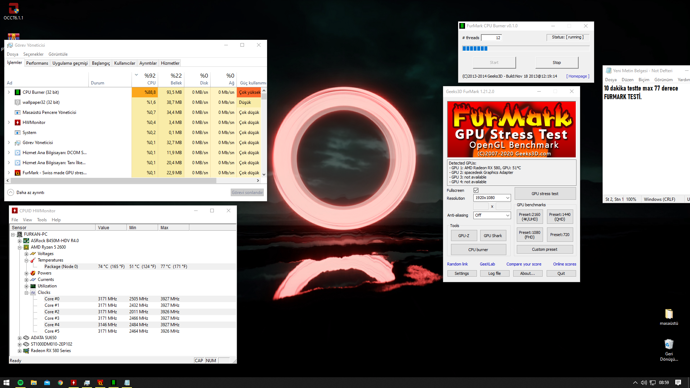Expand the Görev Yöneticisi process row
Screen dimensions: 690x388
[9, 143]
